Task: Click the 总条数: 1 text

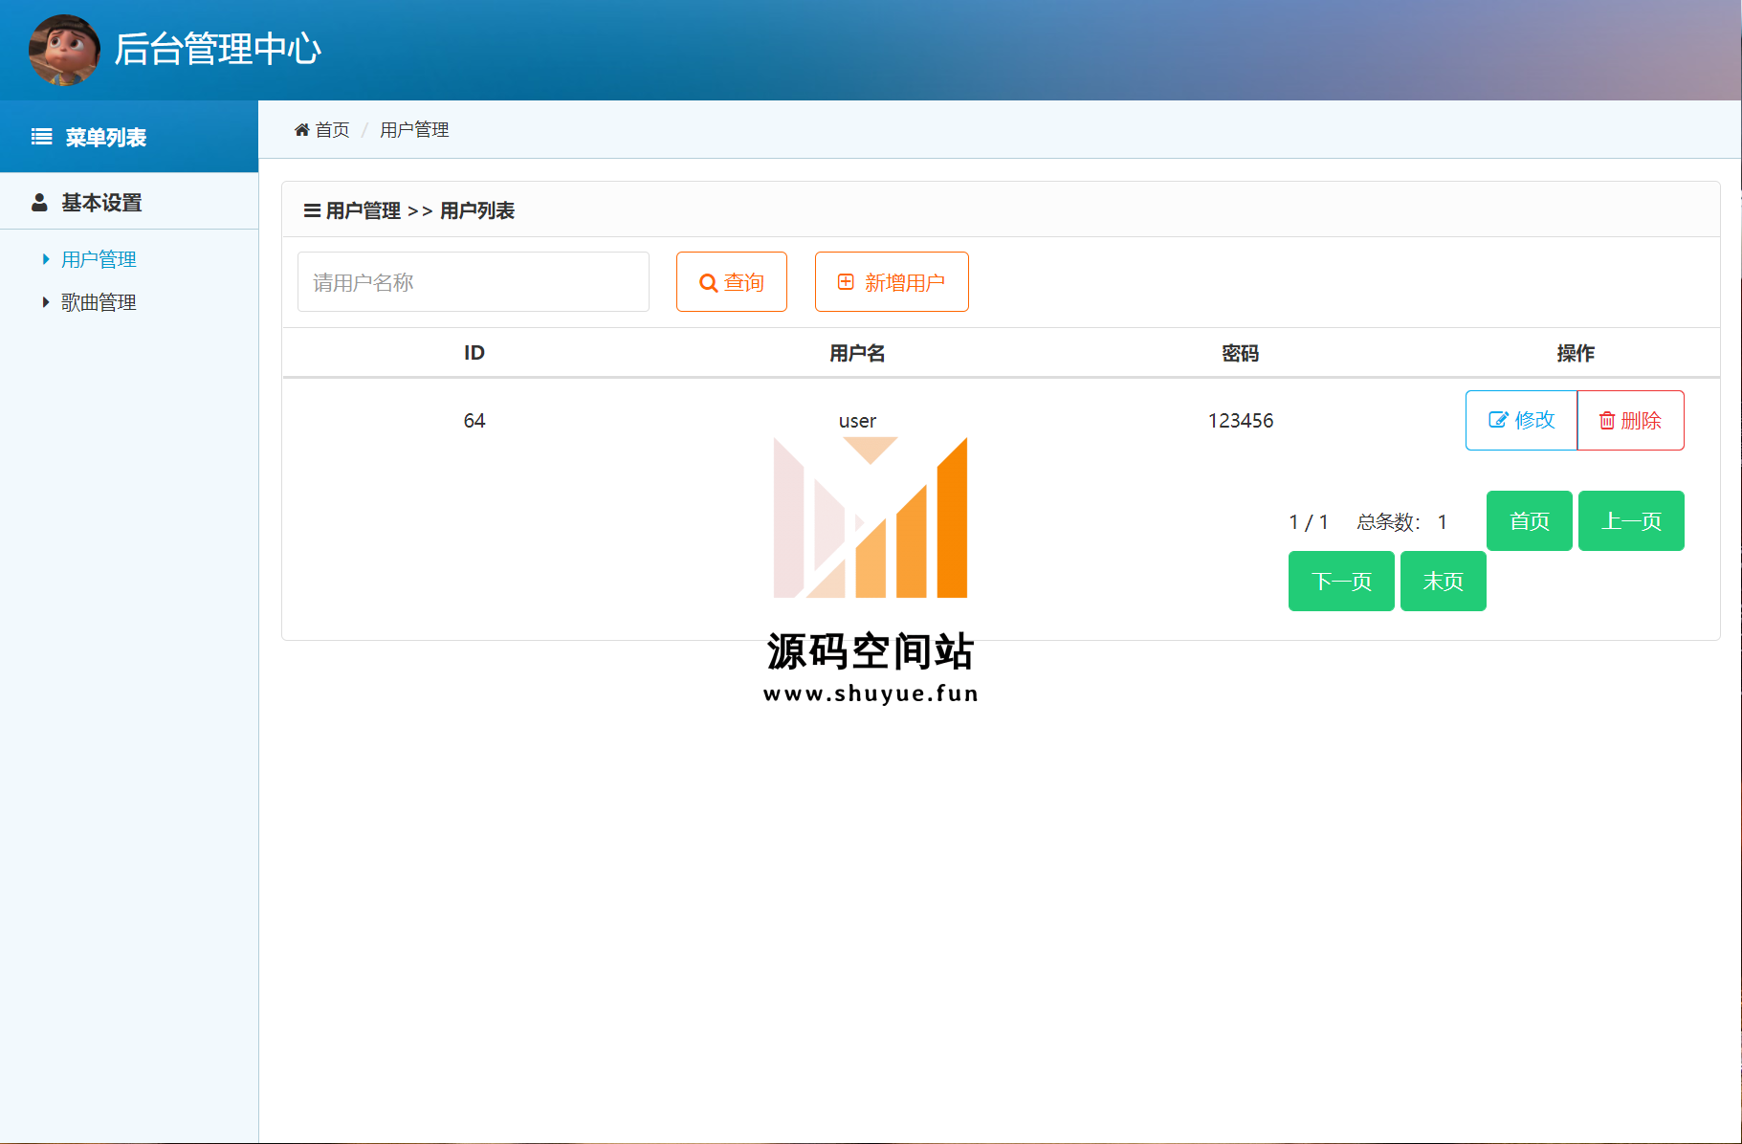Action: (x=1401, y=522)
